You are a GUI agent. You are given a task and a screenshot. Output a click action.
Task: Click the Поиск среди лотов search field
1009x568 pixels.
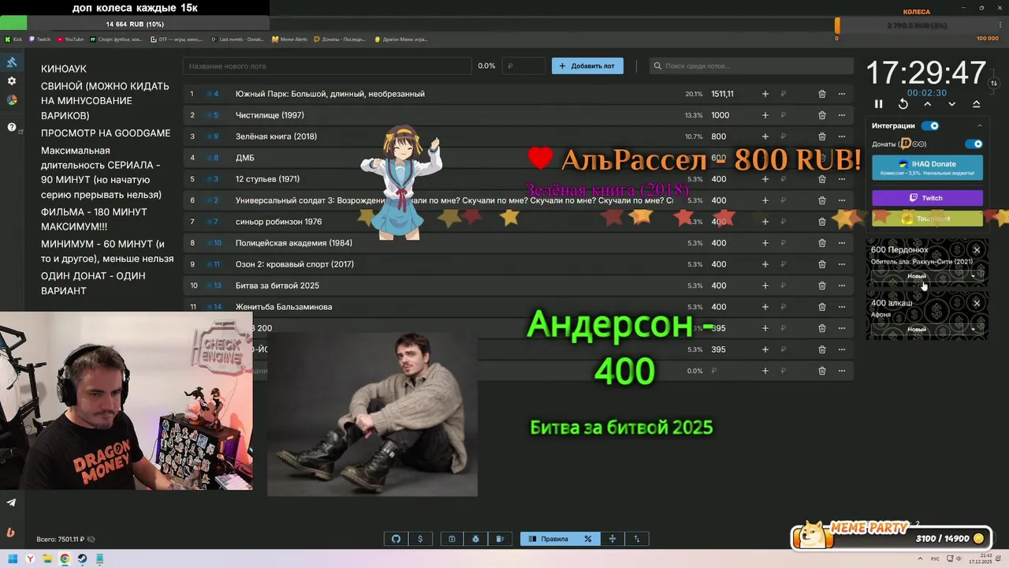tap(751, 66)
